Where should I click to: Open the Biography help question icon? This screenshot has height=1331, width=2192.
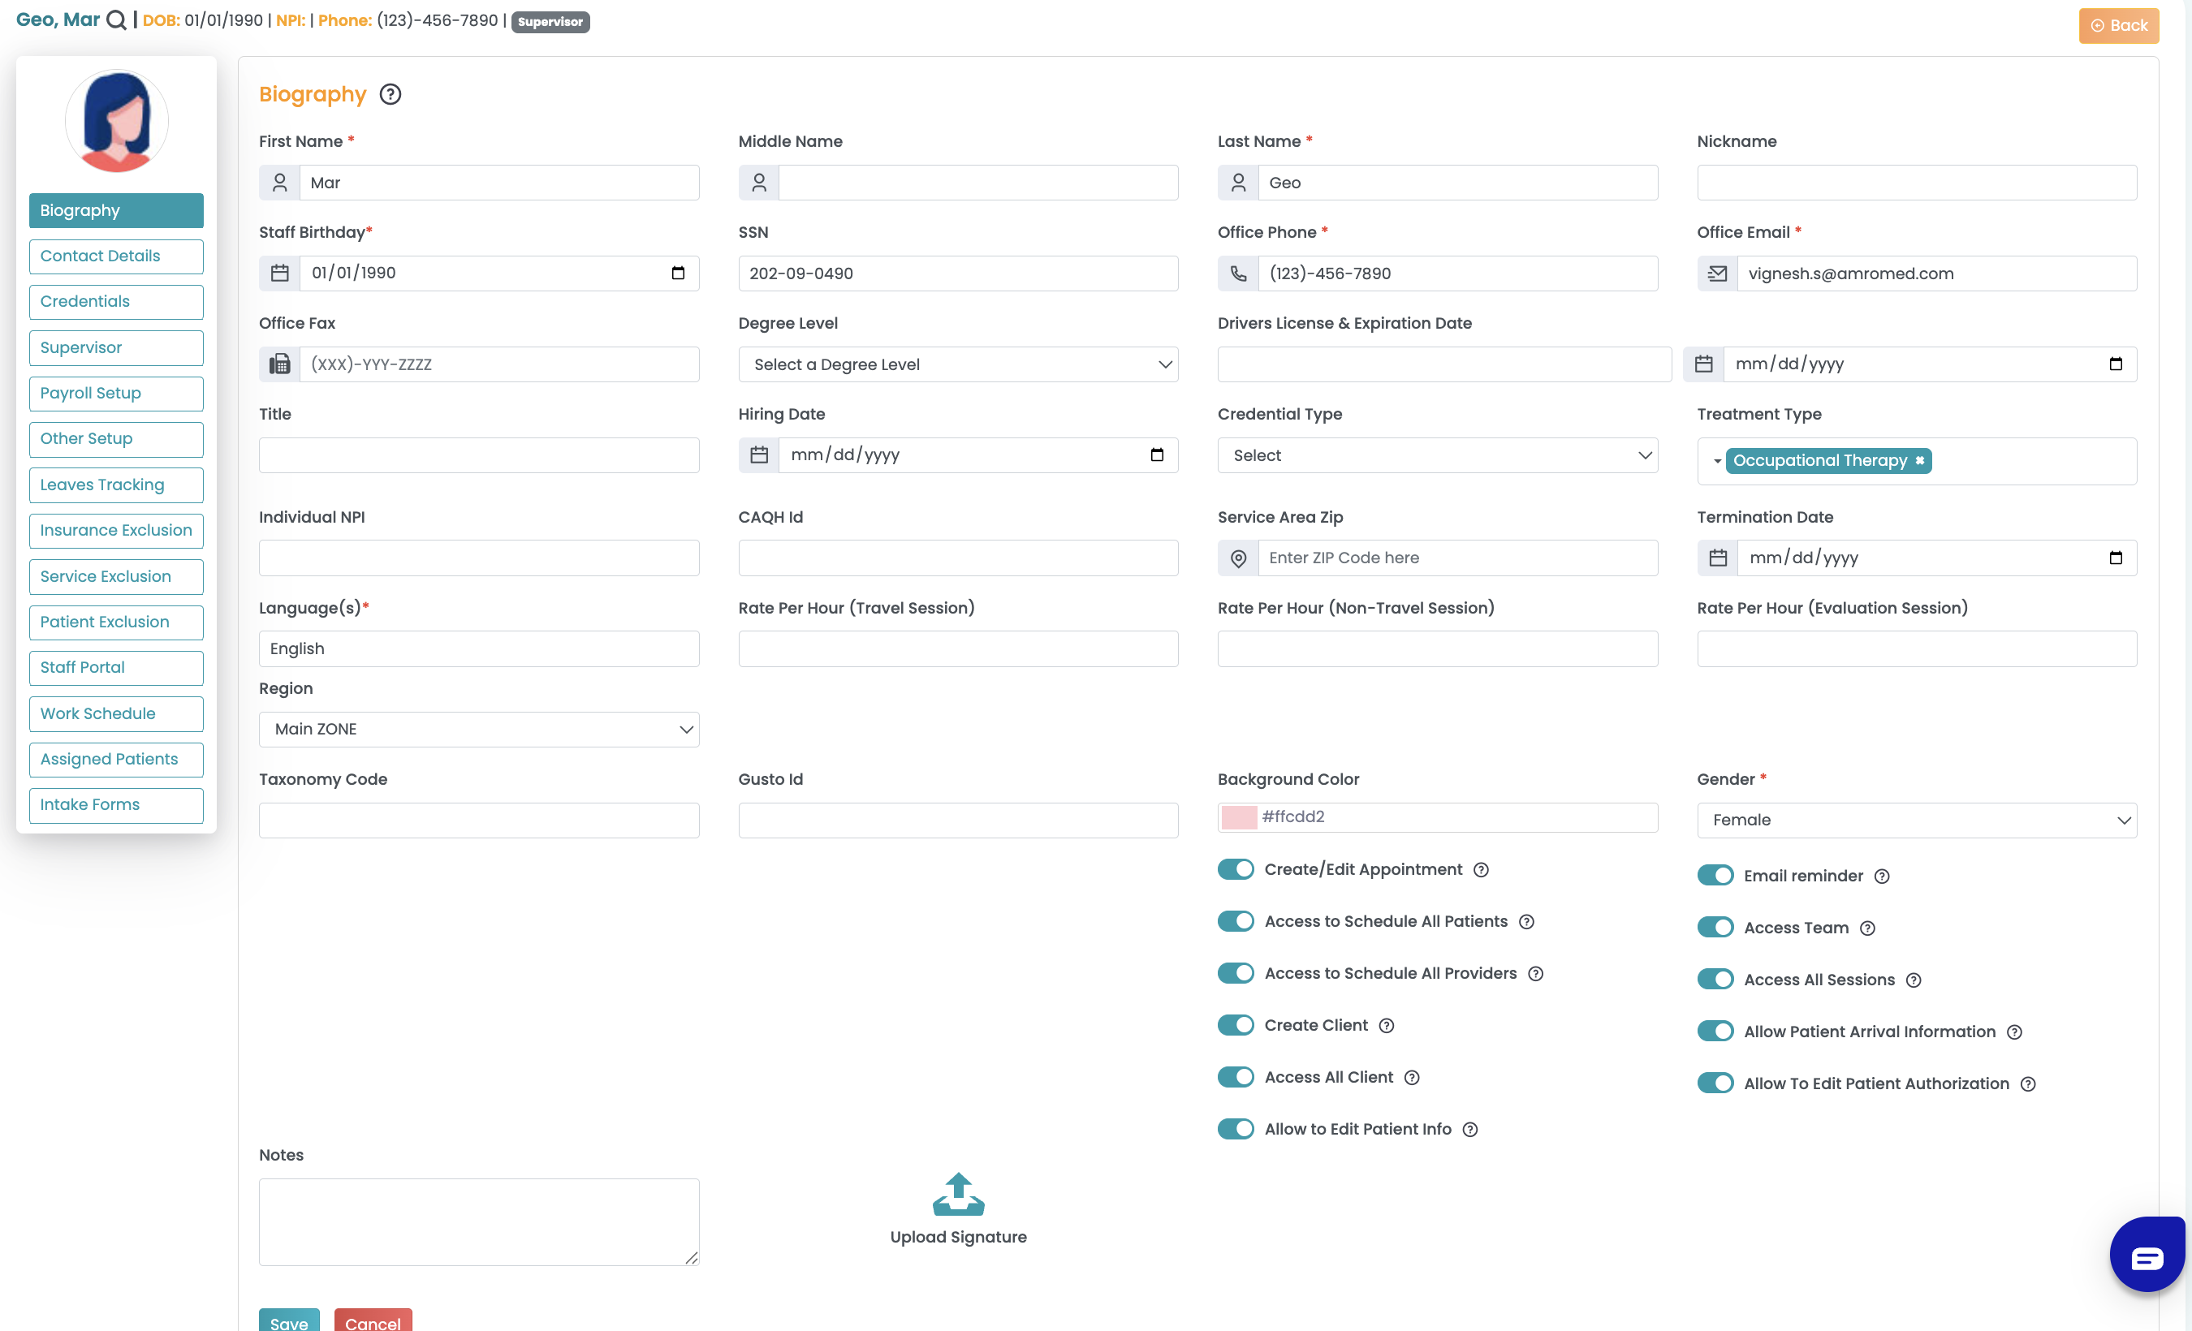point(391,94)
